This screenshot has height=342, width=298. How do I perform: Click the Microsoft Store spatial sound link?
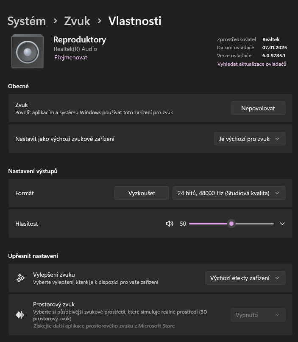pos(104,326)
